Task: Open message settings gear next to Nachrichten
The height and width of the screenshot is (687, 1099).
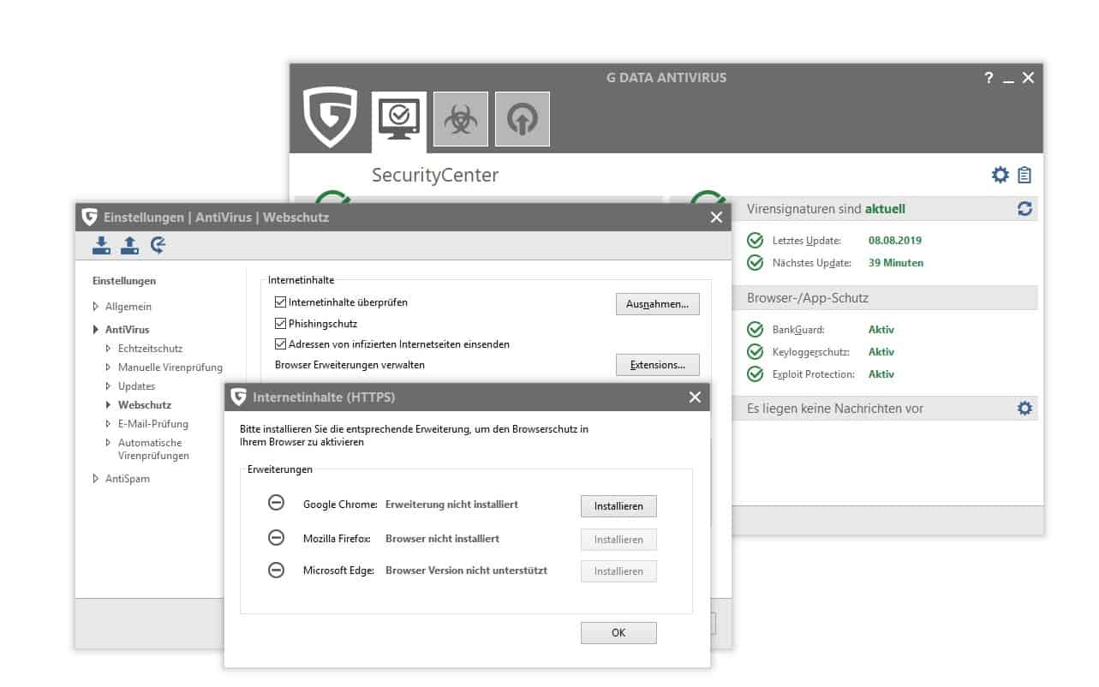Action: click(1024, 409)
